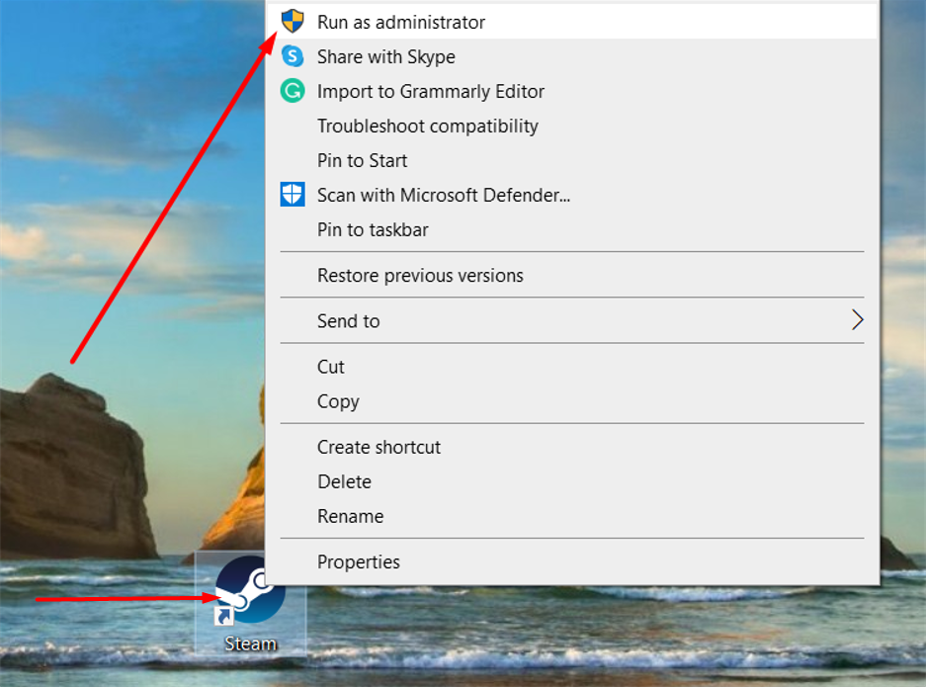The height and width of the screenshot is (688, 926).
Task: Select Cut from the context menu
Action: [571, 367]
